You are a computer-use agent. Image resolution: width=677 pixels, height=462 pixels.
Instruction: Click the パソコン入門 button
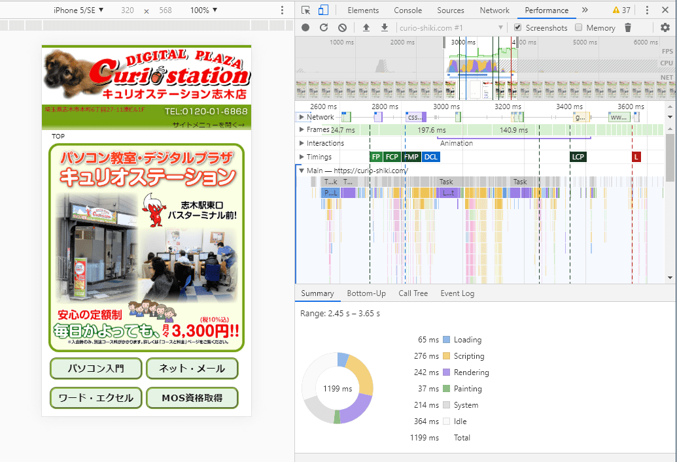[x=96, y=369]
